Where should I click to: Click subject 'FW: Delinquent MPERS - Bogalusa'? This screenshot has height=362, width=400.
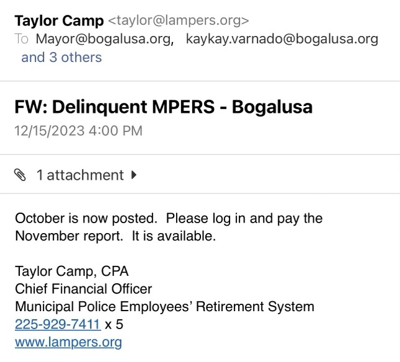pos(164,107)
